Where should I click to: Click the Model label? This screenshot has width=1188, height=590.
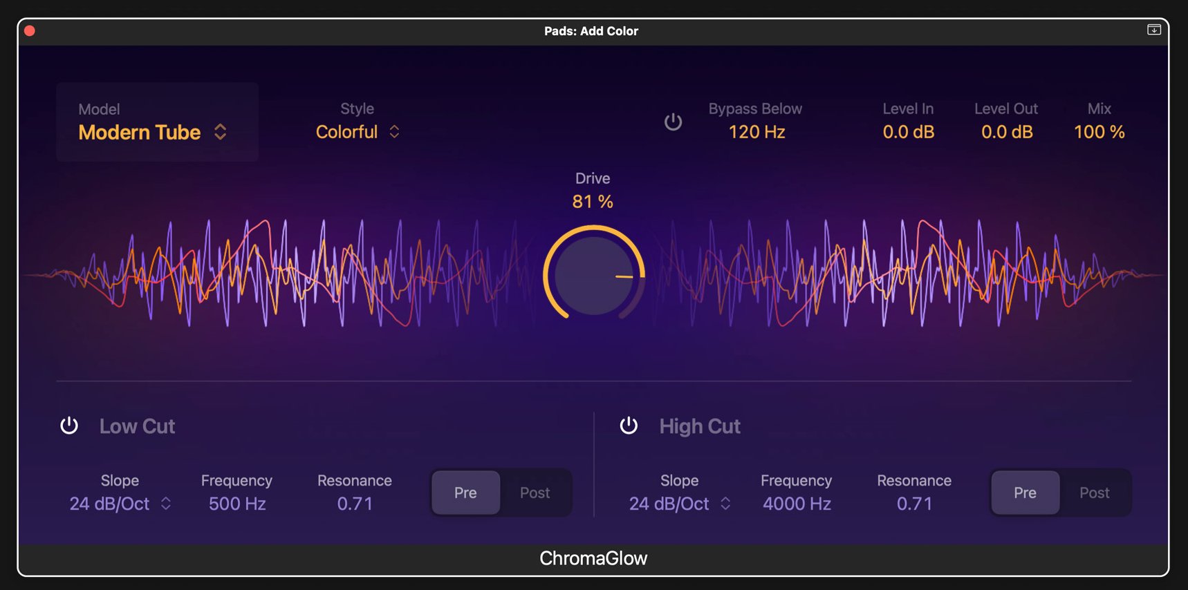click(99, 109)
